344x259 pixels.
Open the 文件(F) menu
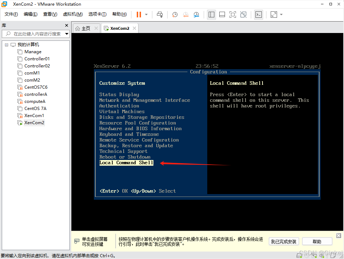[11, 14]
